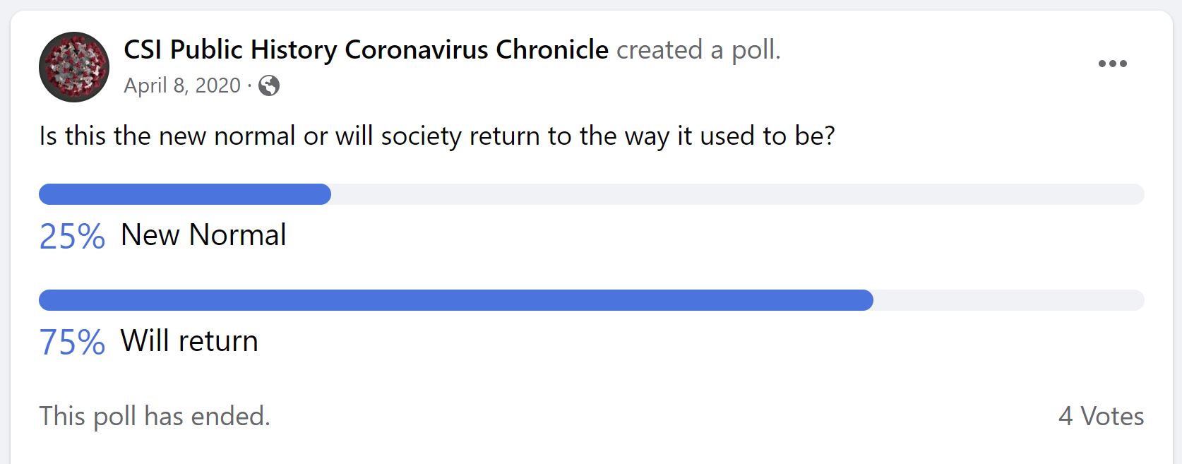Select the Will return option label
Viewport: 1182px width, 464px height.
tap(189, 340)
